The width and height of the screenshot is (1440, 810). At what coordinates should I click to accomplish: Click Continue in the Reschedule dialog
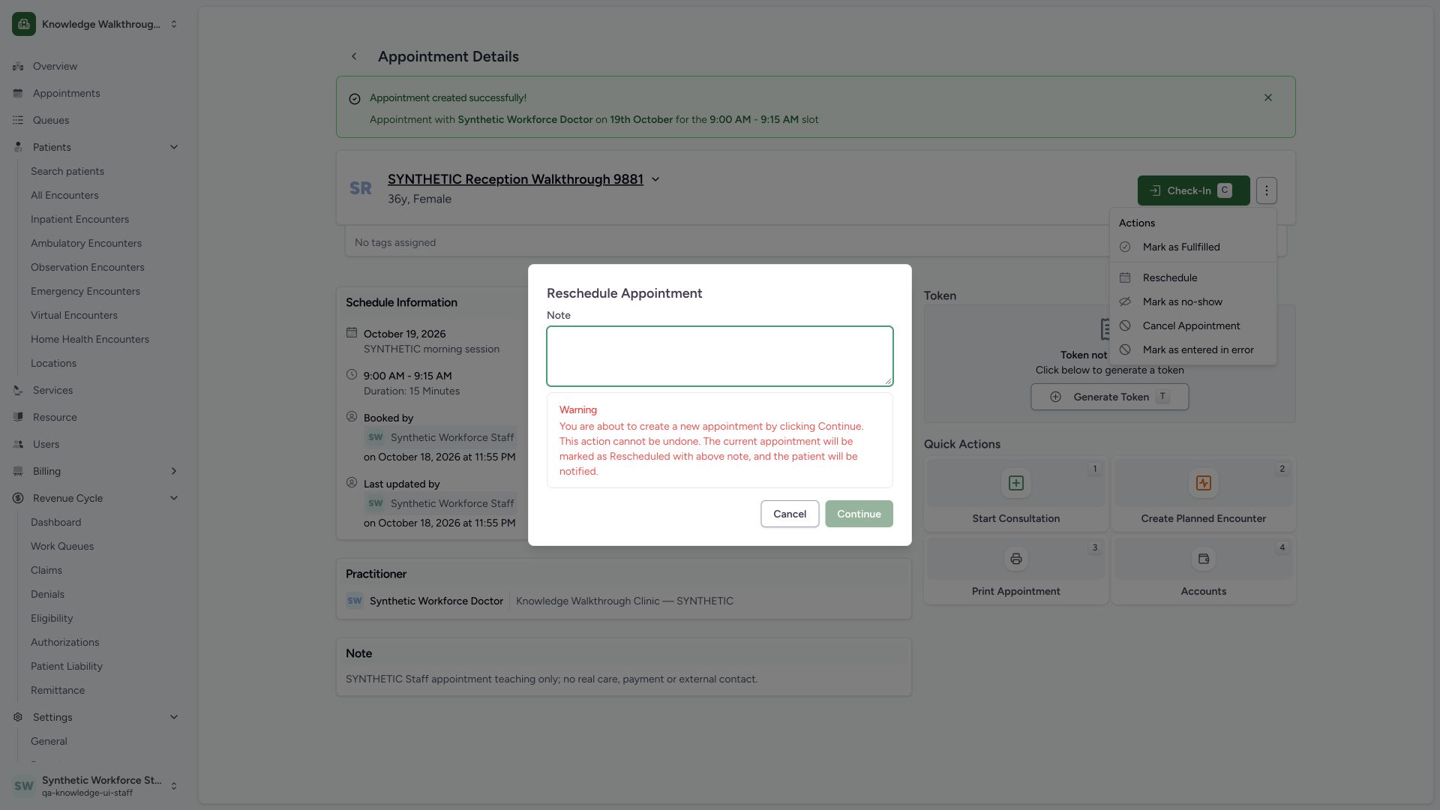point(859,514)
